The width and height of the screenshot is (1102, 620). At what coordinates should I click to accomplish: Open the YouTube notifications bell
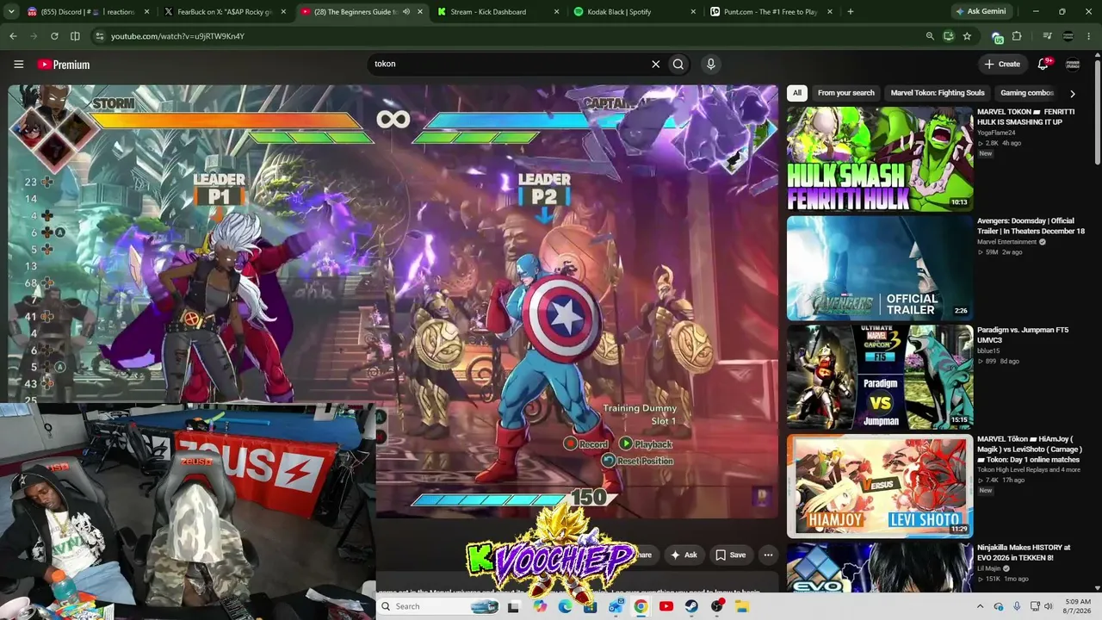pyautogui.click(x=1043, y=64)
